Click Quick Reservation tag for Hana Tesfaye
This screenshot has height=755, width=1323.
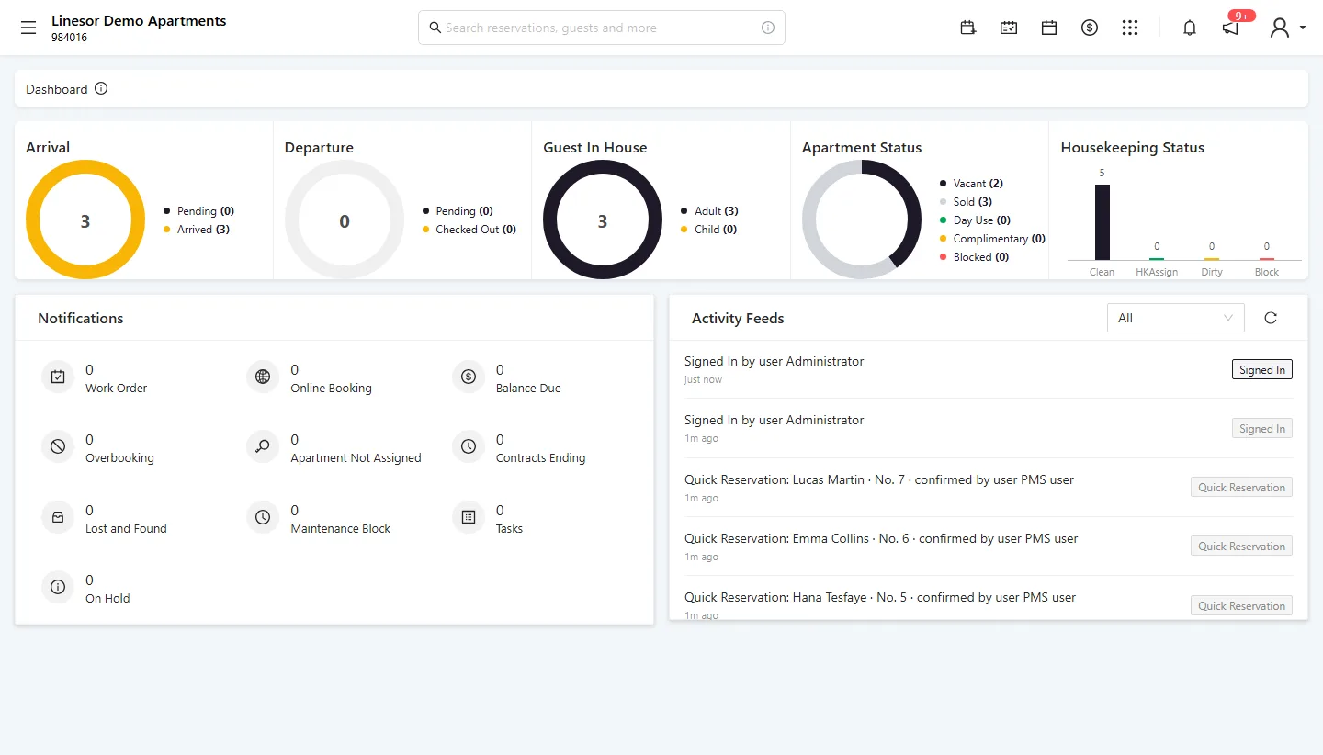[x=1241, y=605]
